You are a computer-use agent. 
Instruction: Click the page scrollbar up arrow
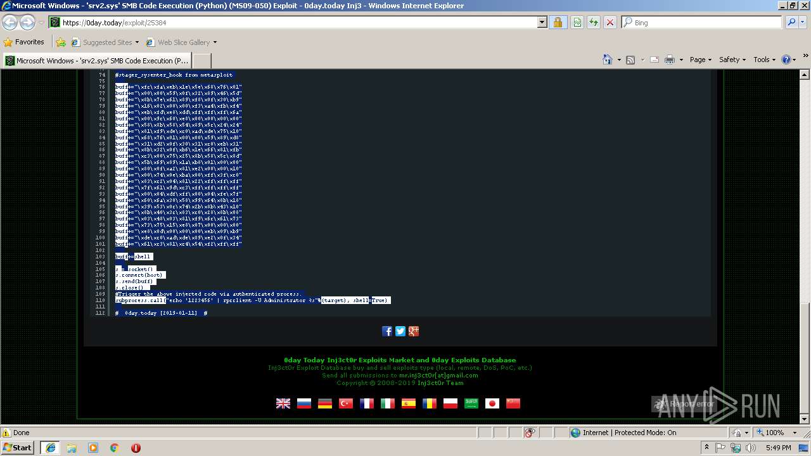[x=805, y=74]
